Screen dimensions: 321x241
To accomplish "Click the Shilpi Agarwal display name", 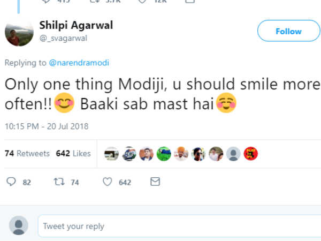I will coord(76,26).
